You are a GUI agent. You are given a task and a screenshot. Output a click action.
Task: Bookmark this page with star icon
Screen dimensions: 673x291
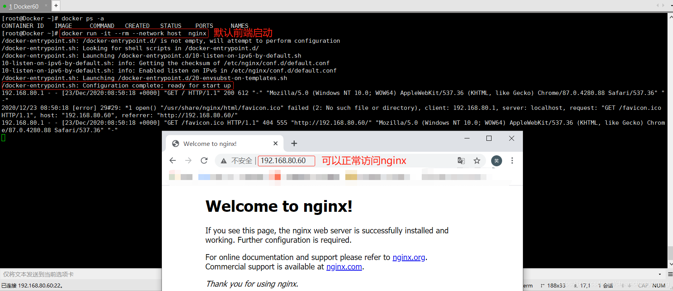pos(477,160)
